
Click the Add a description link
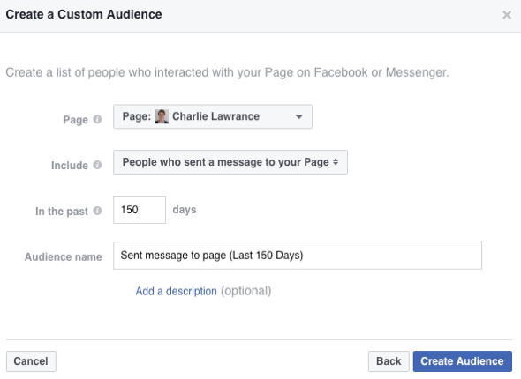tap(176, 291)
